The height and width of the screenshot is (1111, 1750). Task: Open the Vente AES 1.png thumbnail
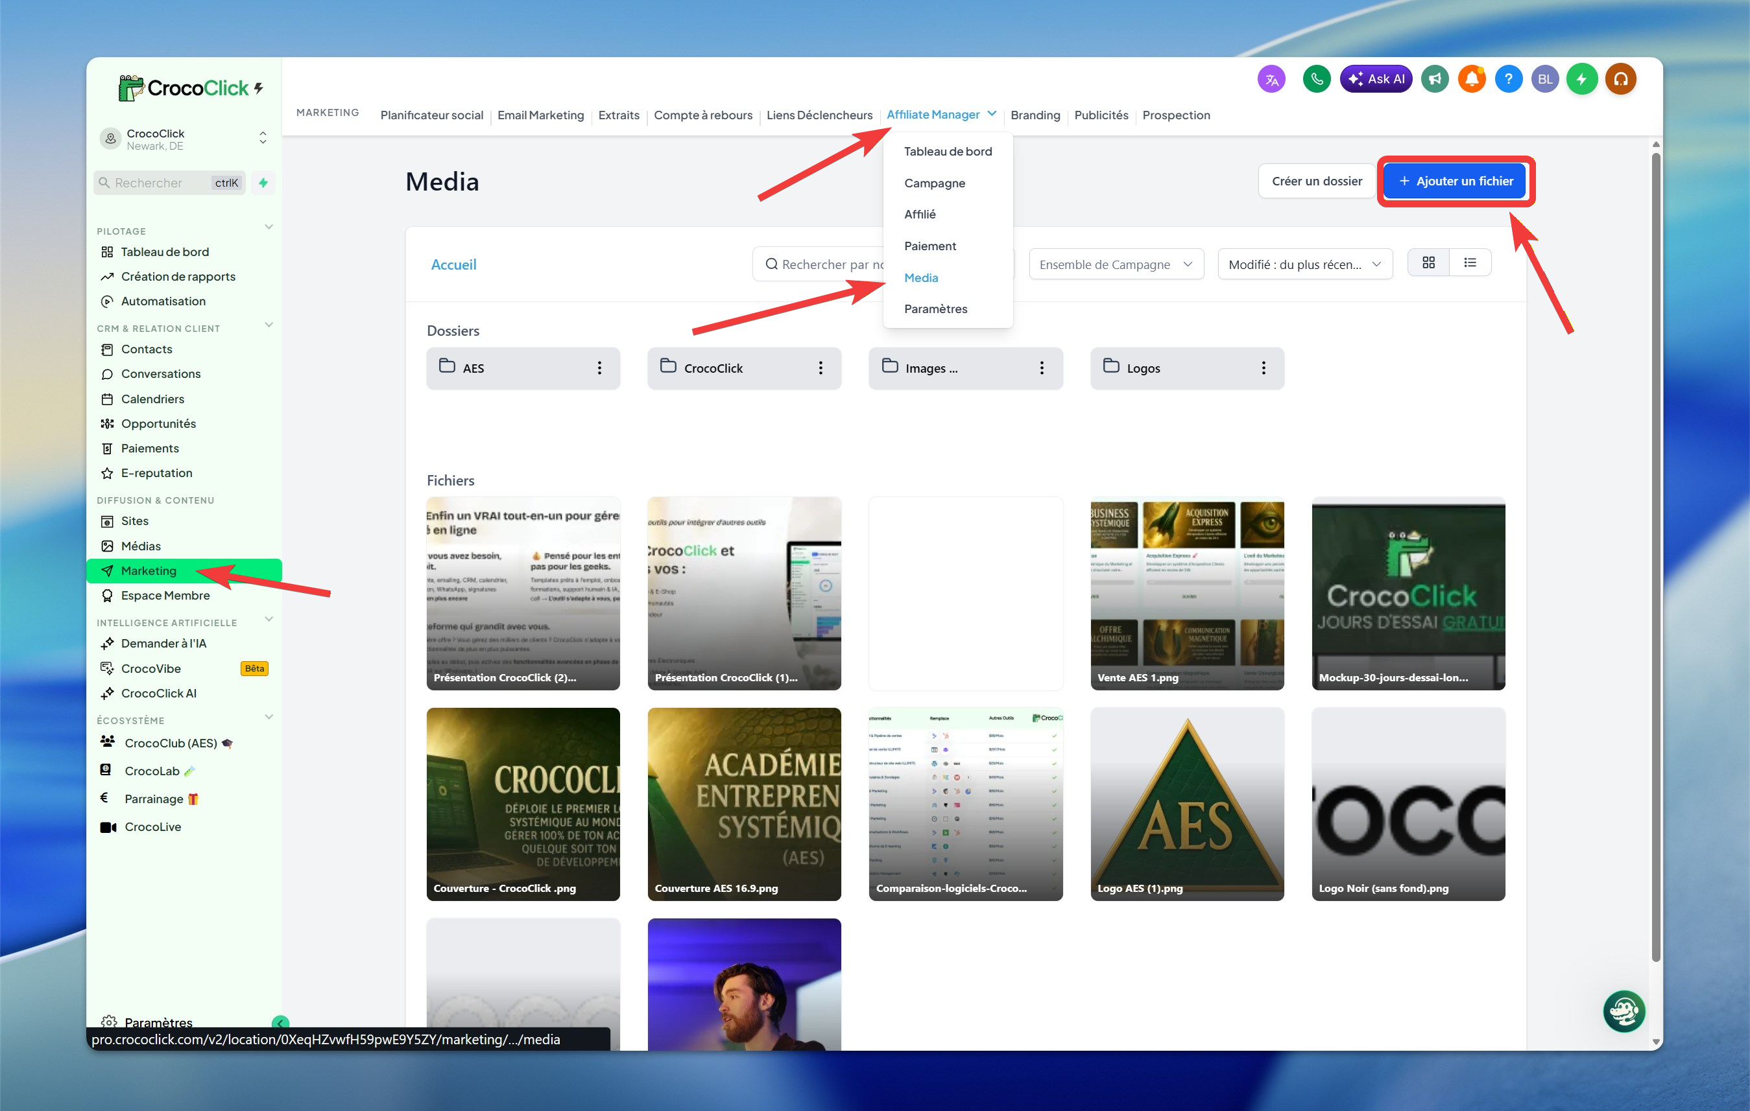click(x=1187, y=593)
